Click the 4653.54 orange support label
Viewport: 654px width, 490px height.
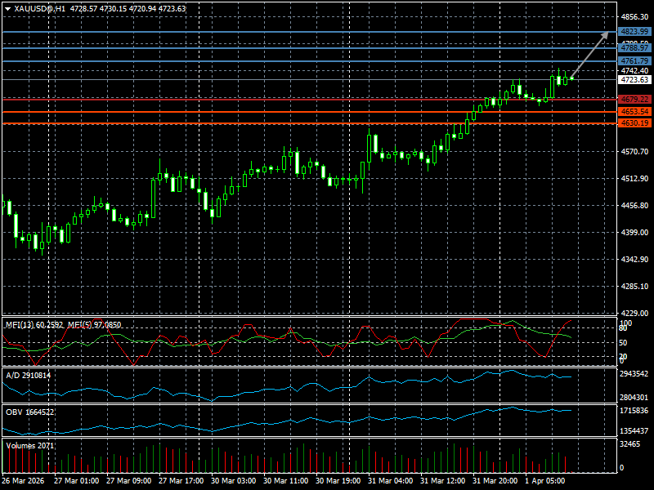[x=634, y=111]
